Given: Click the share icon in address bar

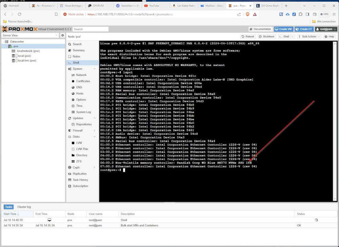Looking at the screenshot, I should pyautogui.click(x=239, y=14).
